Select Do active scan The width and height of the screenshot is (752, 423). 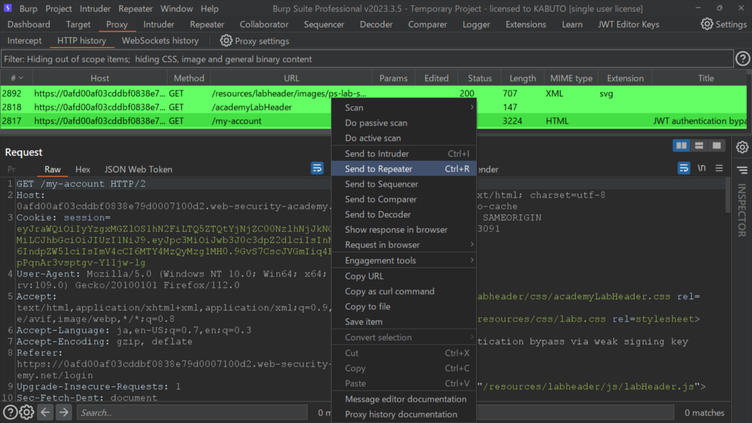tap(404, 138)
